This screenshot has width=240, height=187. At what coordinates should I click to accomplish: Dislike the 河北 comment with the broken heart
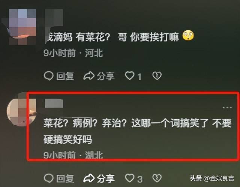point(157,76)
